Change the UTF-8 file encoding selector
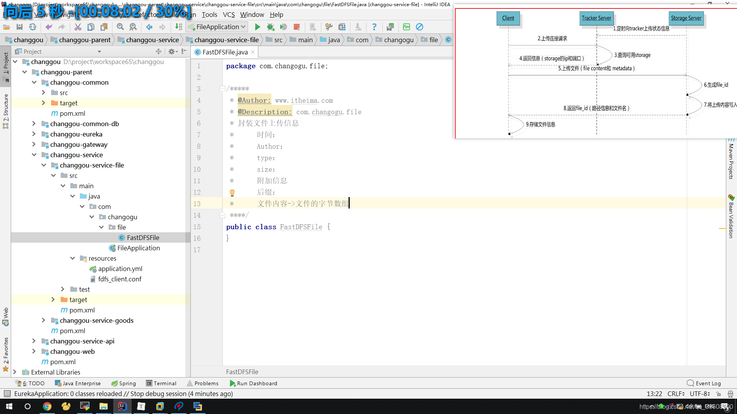Image resolution: width=737 pixels, height=414 pixels. point(700,394)
